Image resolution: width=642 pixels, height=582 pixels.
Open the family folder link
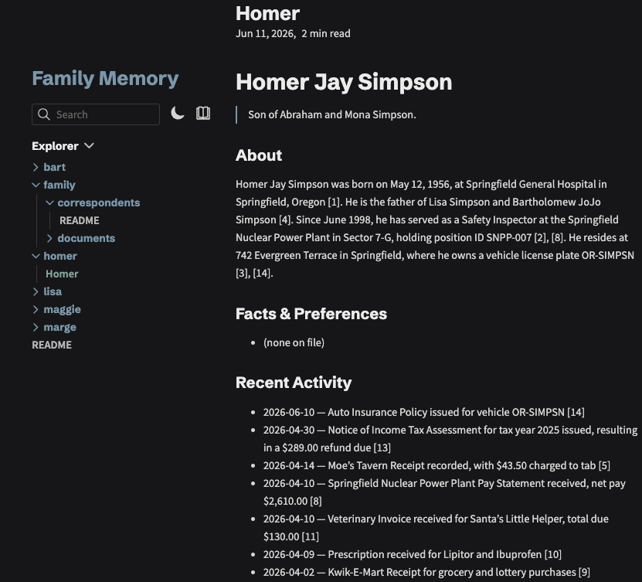tap(59, 185)
